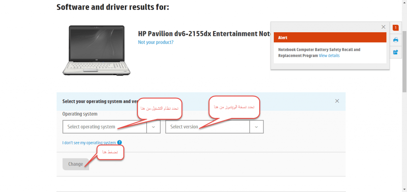The height and width of the screenshot is (192, 407).
Task: Dismiss the operating system selection banner
Action: [x=337, y=101]
